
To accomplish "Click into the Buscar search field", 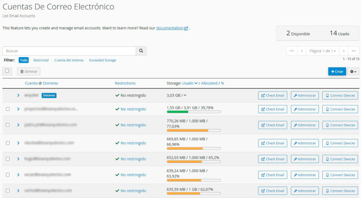I will coord(69,51).
